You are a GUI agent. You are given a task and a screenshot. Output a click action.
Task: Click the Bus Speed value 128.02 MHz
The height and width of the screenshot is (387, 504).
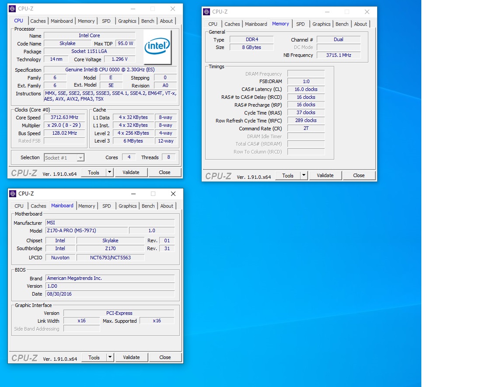64,133
